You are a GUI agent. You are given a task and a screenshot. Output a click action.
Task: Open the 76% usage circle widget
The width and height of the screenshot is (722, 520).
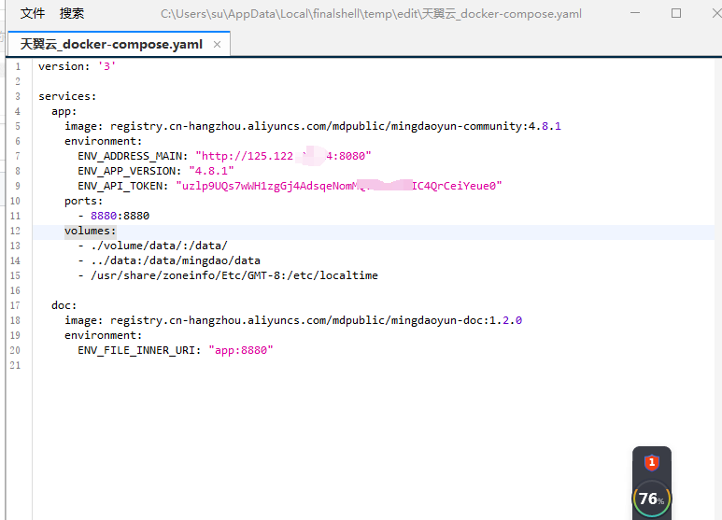coord(651,499)
